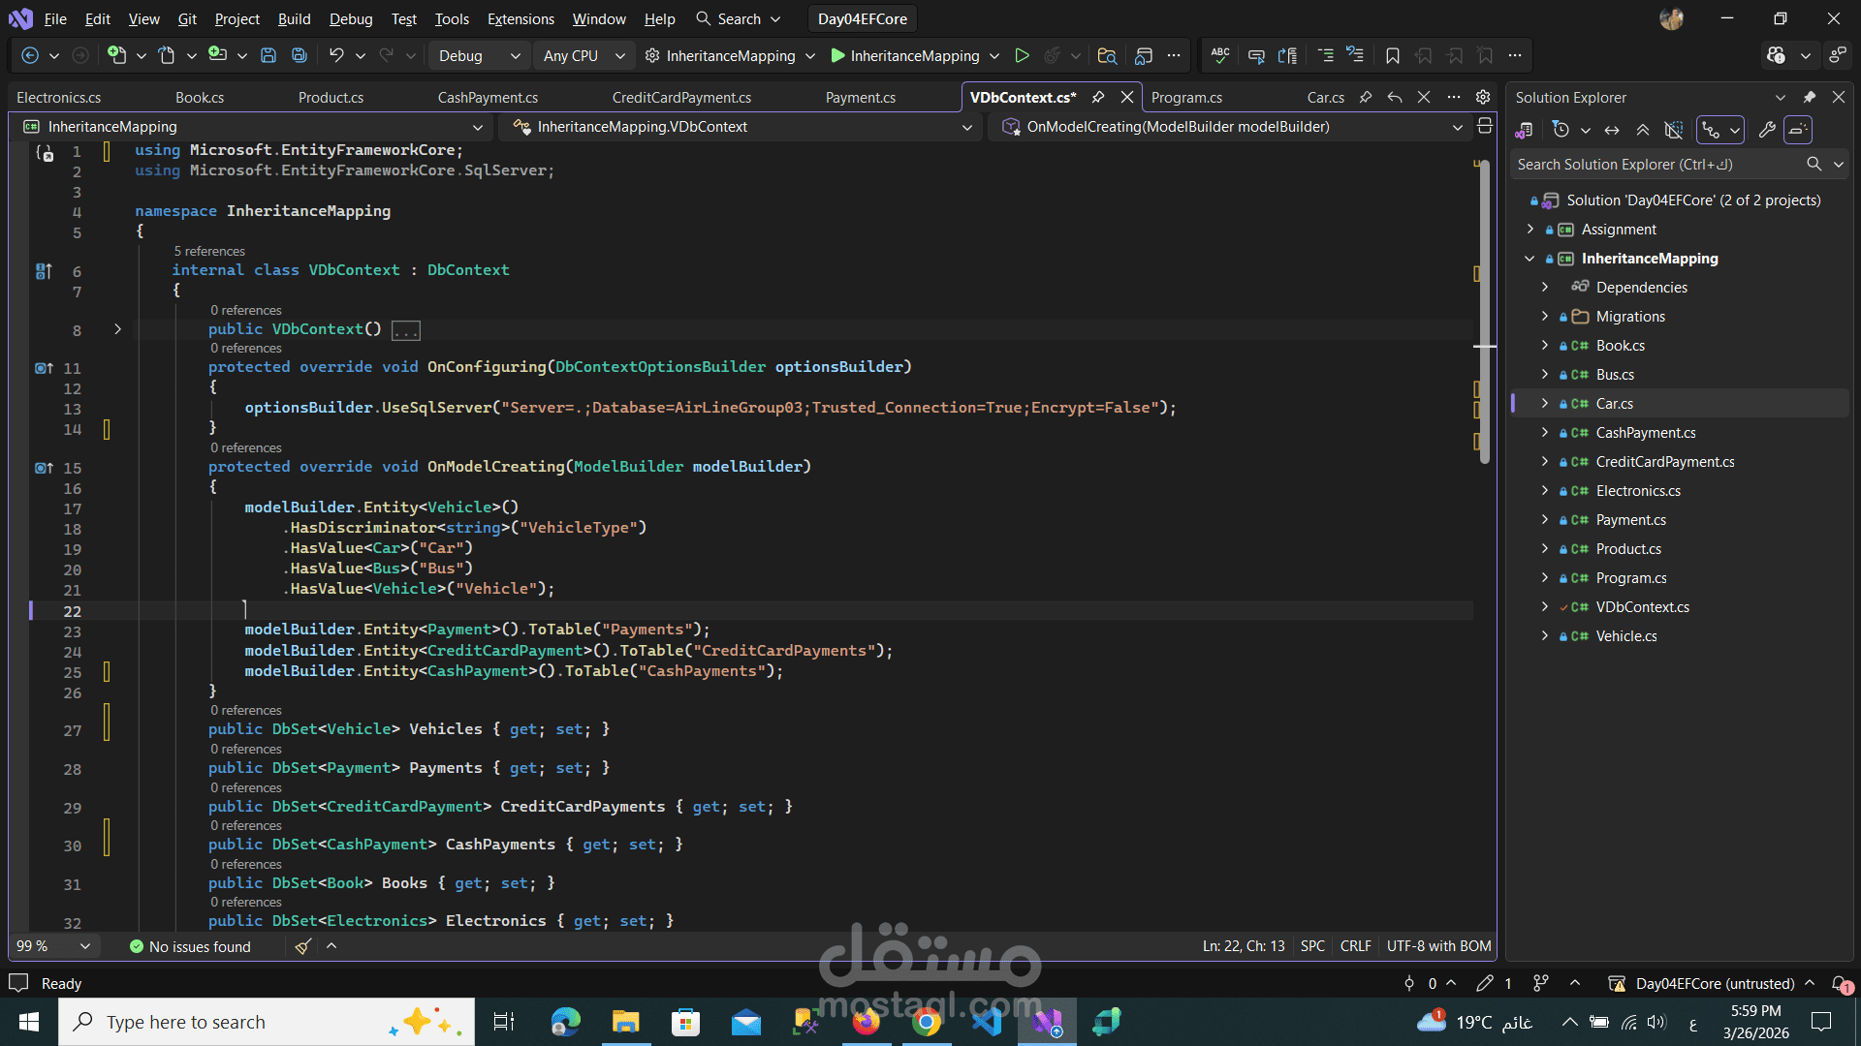Open Microsoft Edge from the taskbar
Viewport: 1861px width, 1046px height.
click(565, 1022)
